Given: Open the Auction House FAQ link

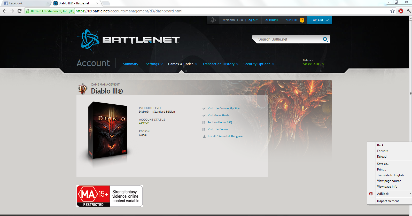Looking at the screenshot, I should [220, 122].
